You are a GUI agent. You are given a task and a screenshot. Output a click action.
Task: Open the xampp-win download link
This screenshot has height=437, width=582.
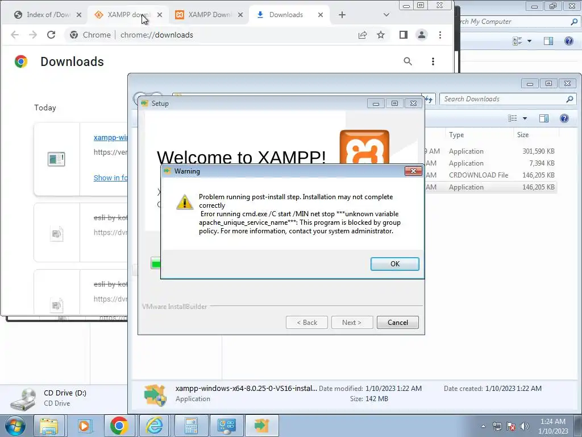click(110, 138)
